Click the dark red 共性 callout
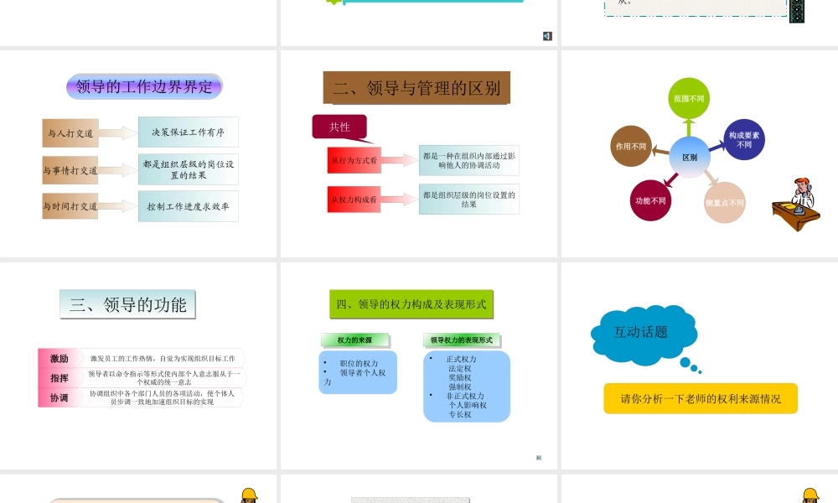The height and width of the screenshot is (503, 838). 340,127
